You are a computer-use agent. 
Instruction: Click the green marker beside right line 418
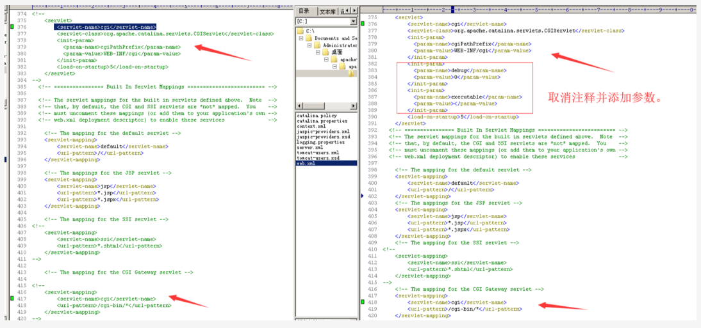(363, 302)
